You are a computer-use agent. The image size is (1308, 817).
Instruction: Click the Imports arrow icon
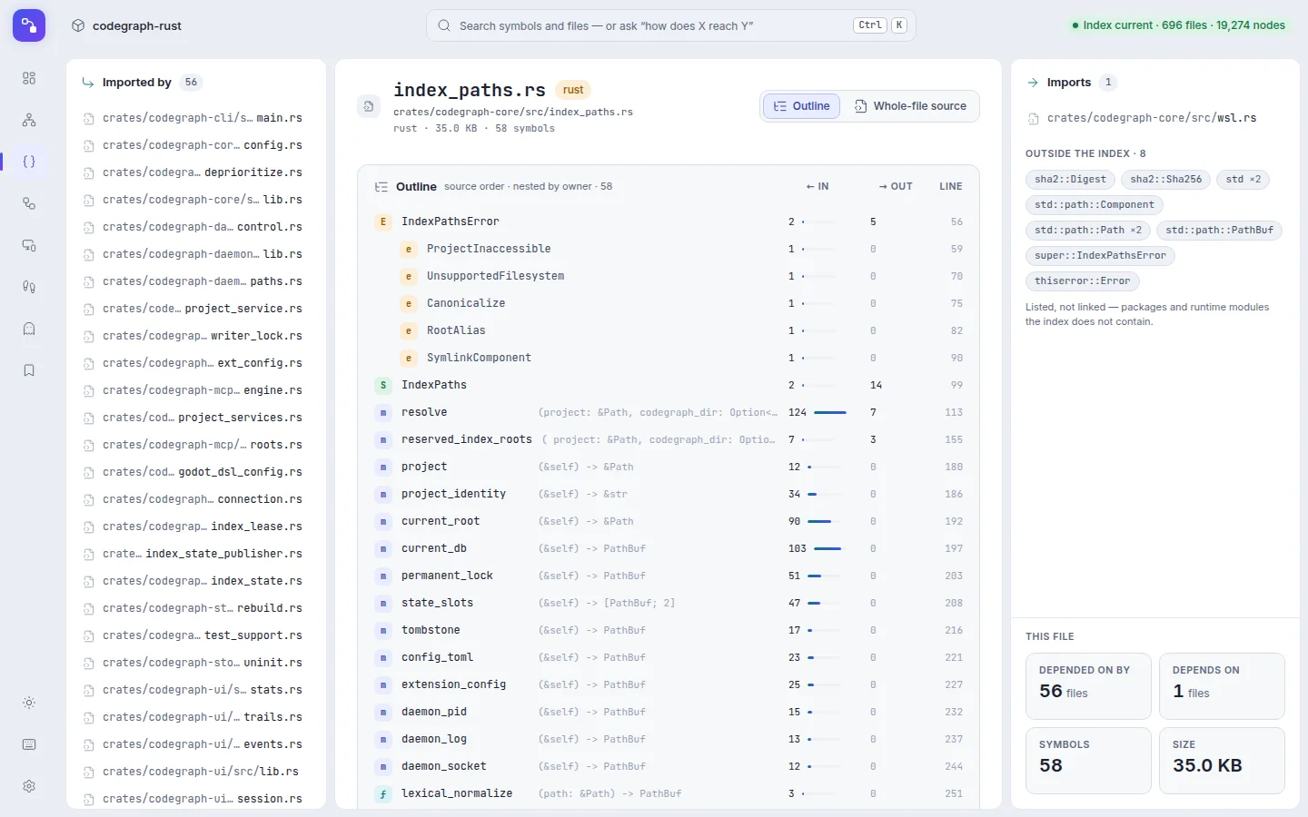(1033, 83)
